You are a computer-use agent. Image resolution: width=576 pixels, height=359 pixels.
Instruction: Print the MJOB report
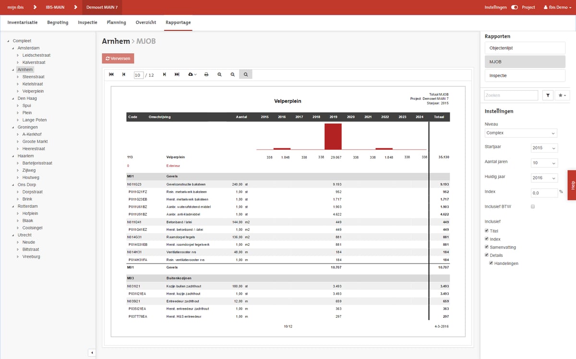point(206,74)
